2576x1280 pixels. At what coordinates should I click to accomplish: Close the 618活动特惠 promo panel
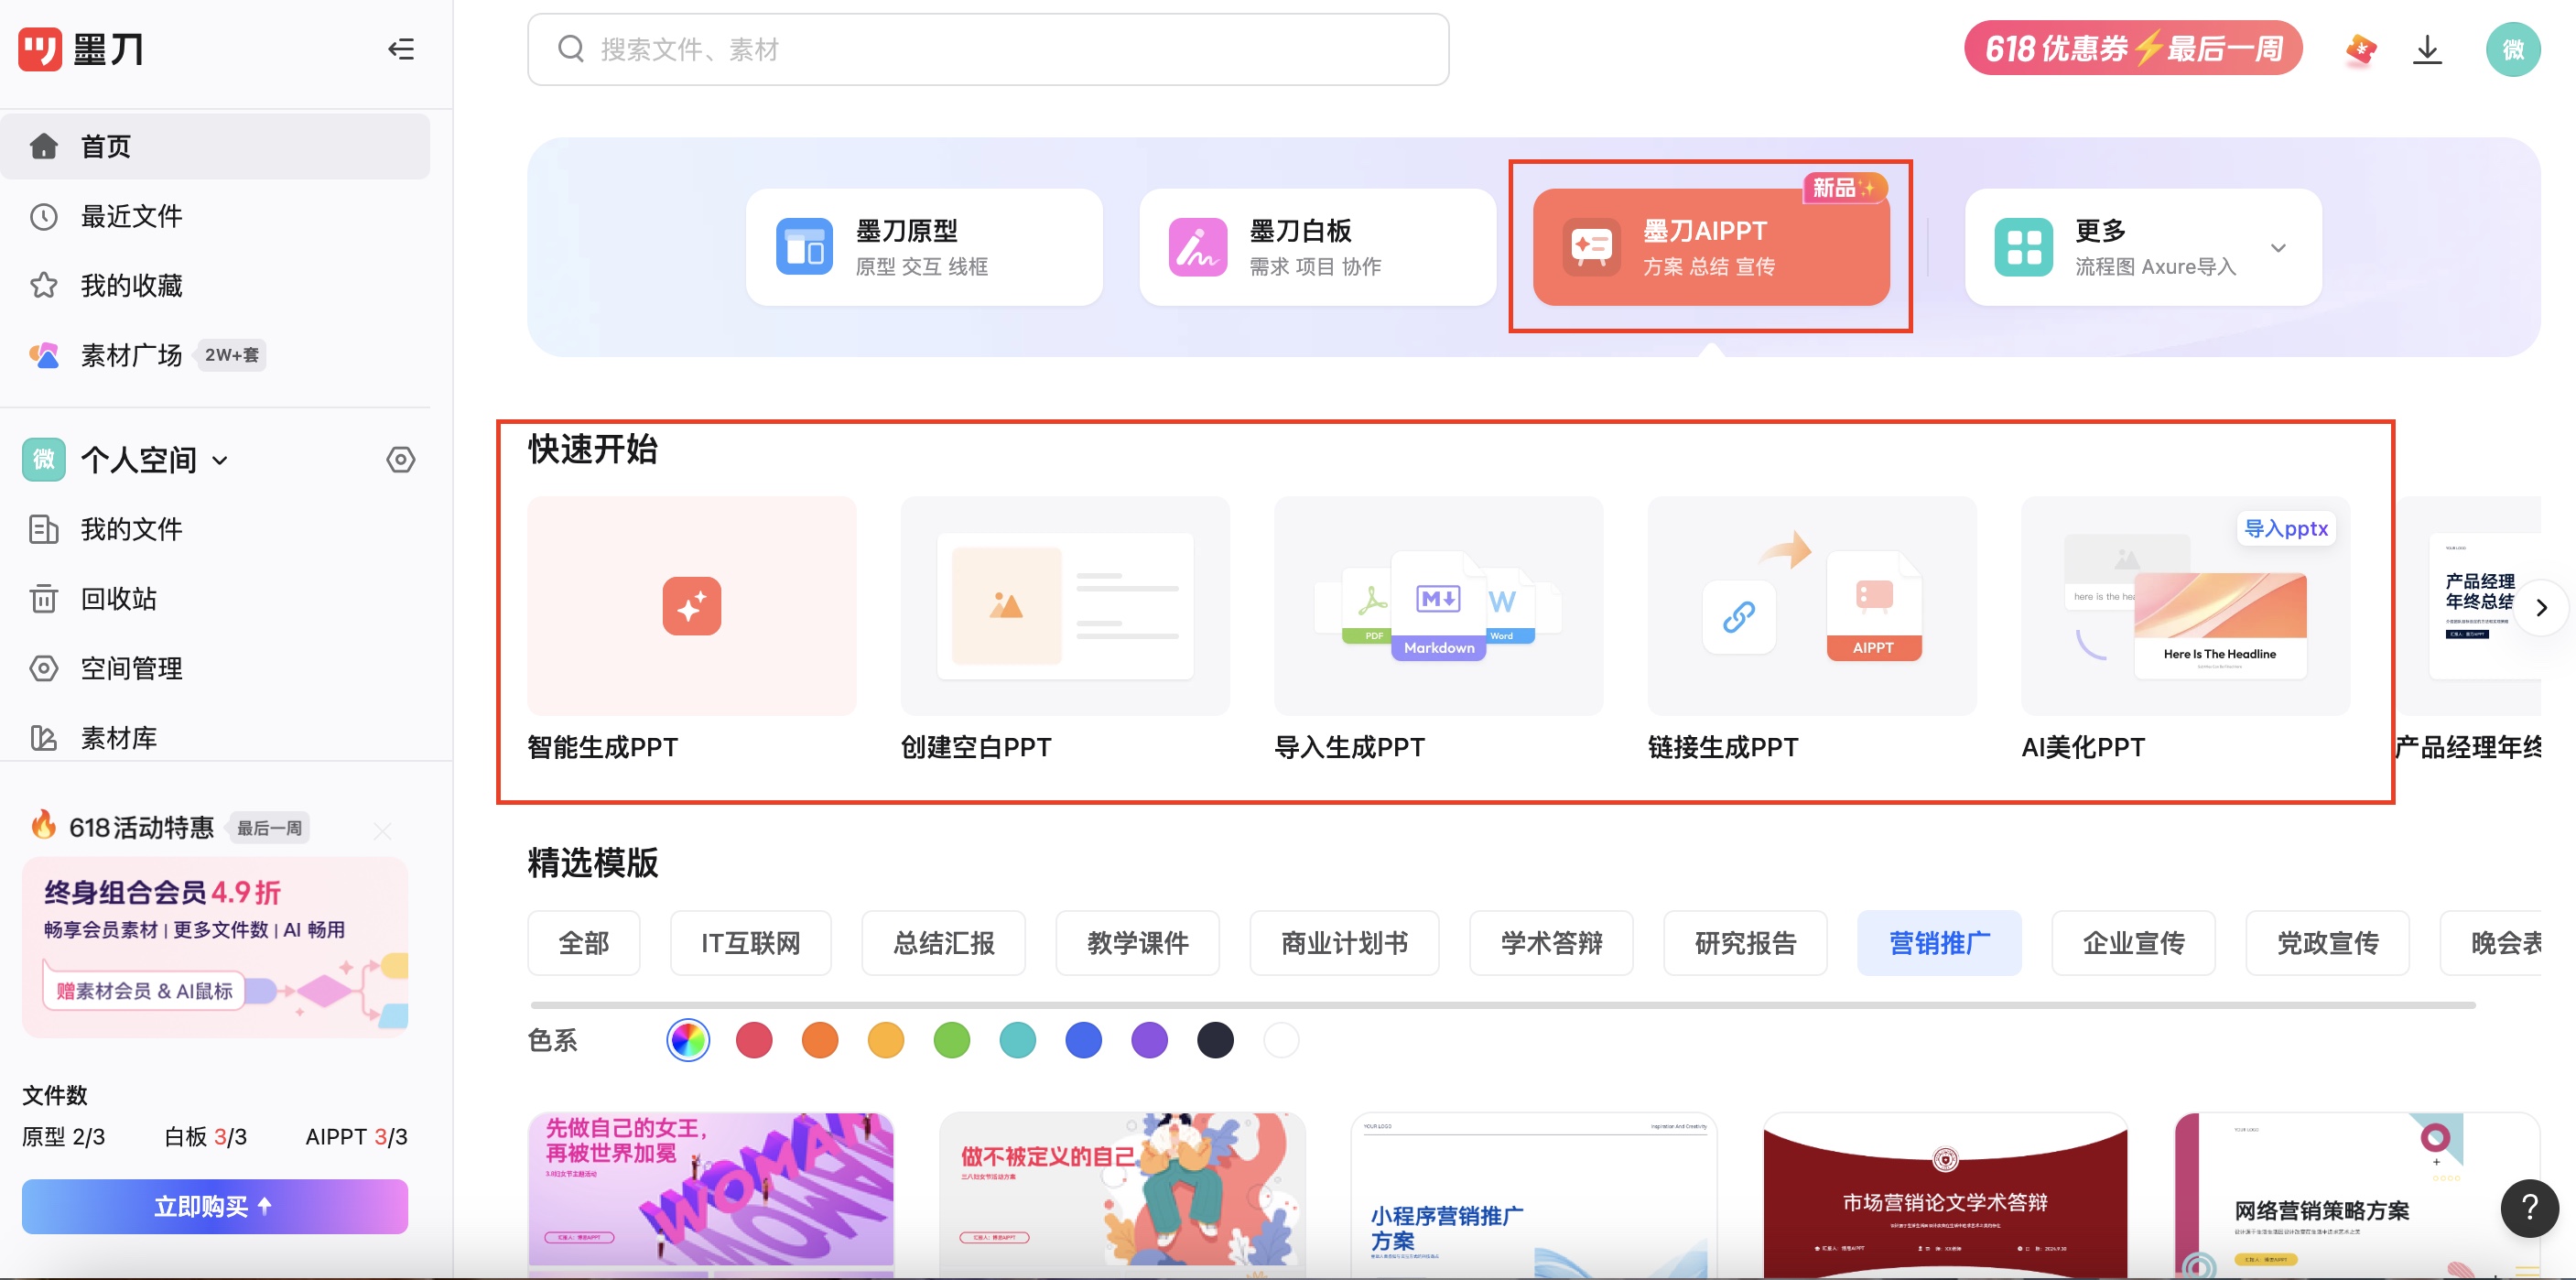pos(383,830)
